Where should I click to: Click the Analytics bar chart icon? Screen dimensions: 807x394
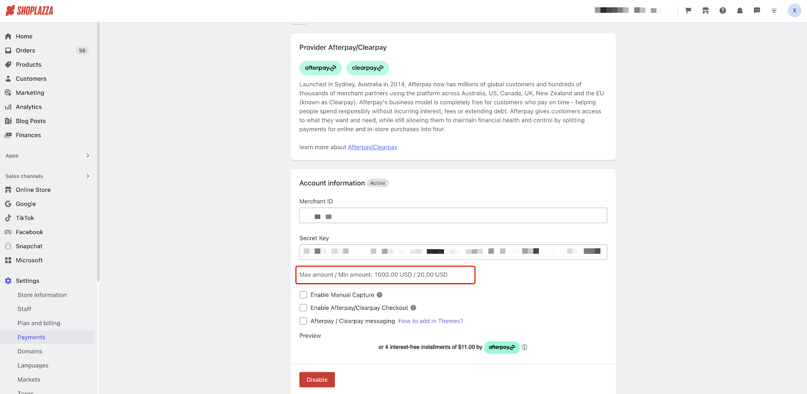[x=8, y=107]
